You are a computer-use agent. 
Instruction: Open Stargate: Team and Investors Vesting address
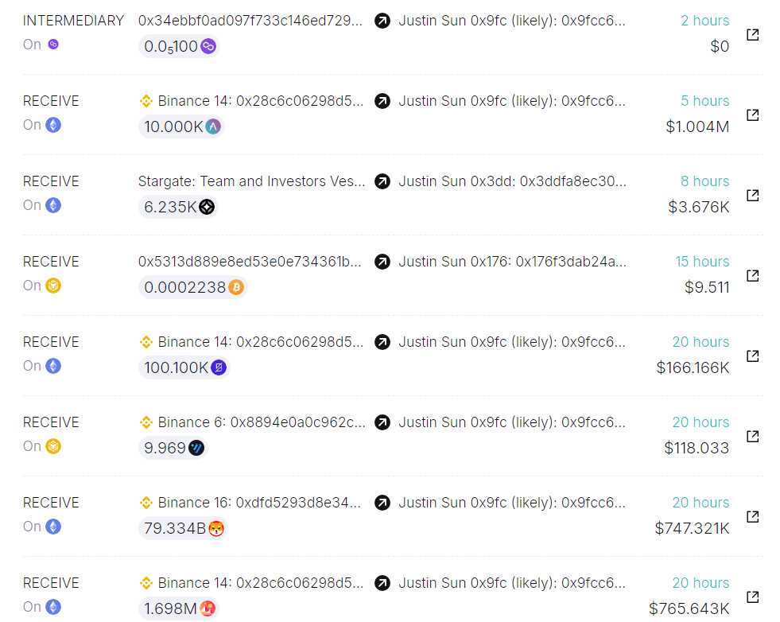pos(252,181)
